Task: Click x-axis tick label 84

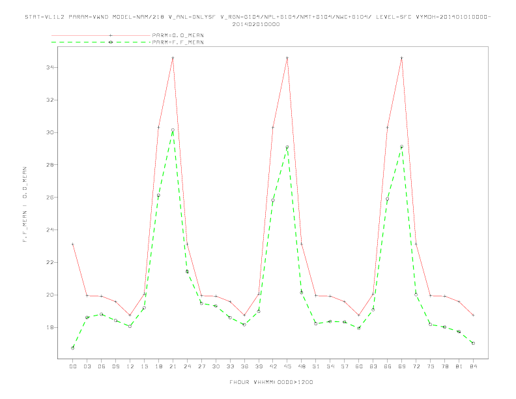Action: pyautogui.click(x=473, y=366)
